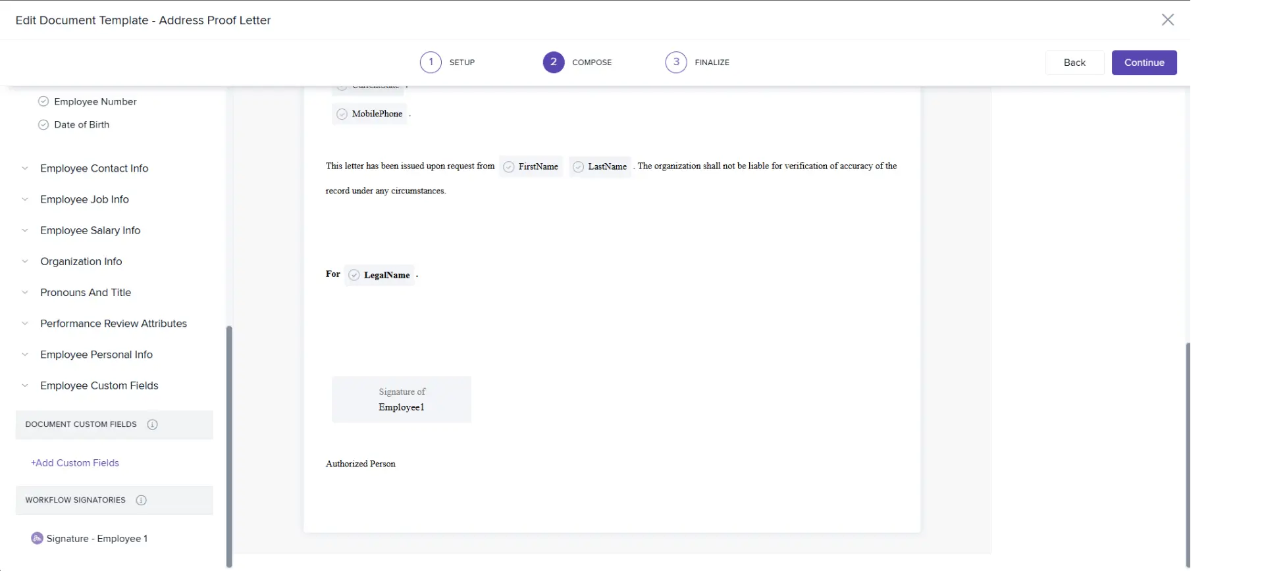Viewport: 1264px width, 571px height.
Task: Select the Date of Birth field check circle
Action: pos(43,125)
